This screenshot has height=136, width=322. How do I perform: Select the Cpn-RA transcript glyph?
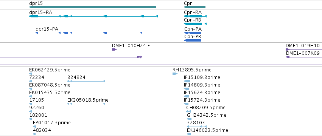(x=195, y=16)
